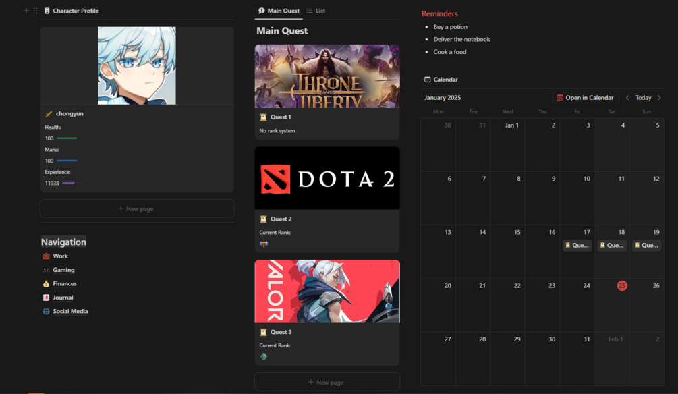Click the money bag icon beside Finances
The width and height of the screenshot is (678, 394).
(47, 284)
